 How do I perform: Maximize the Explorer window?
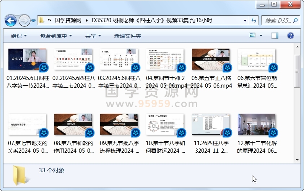tap(274, 5)
